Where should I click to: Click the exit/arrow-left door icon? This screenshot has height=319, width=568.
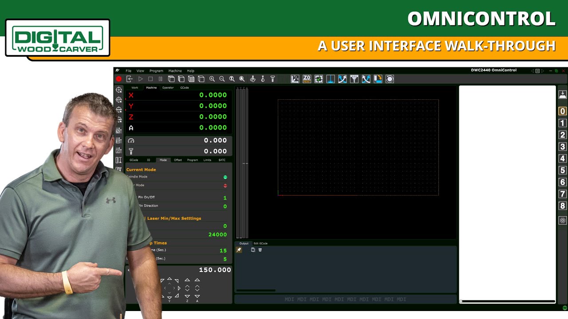point(130,79)
